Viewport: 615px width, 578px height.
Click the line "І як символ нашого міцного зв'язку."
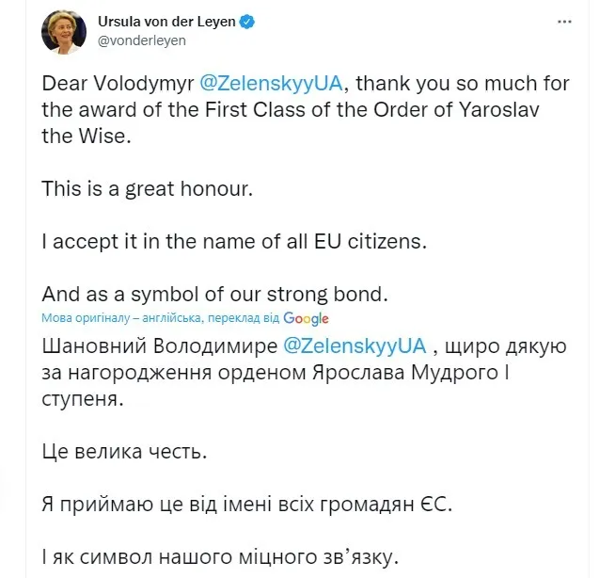tap(219, 555)
